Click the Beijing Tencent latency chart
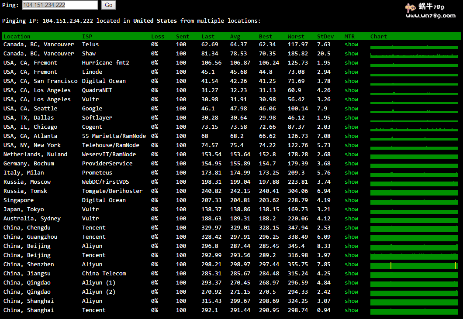Viewport: 463px width, 319px height. coord(413,256)
